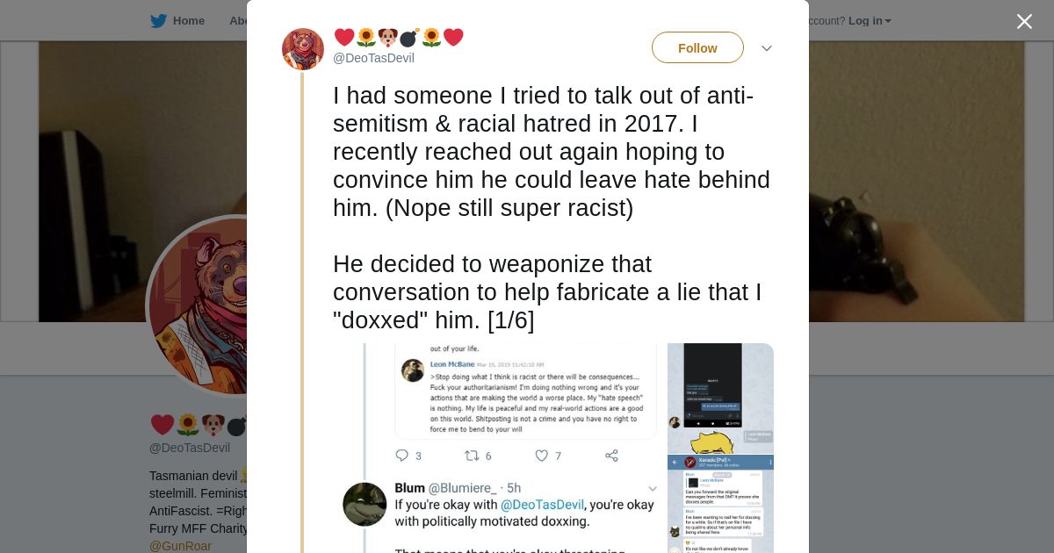Open the @GunRoar link in the bio

tap(180, 546)
